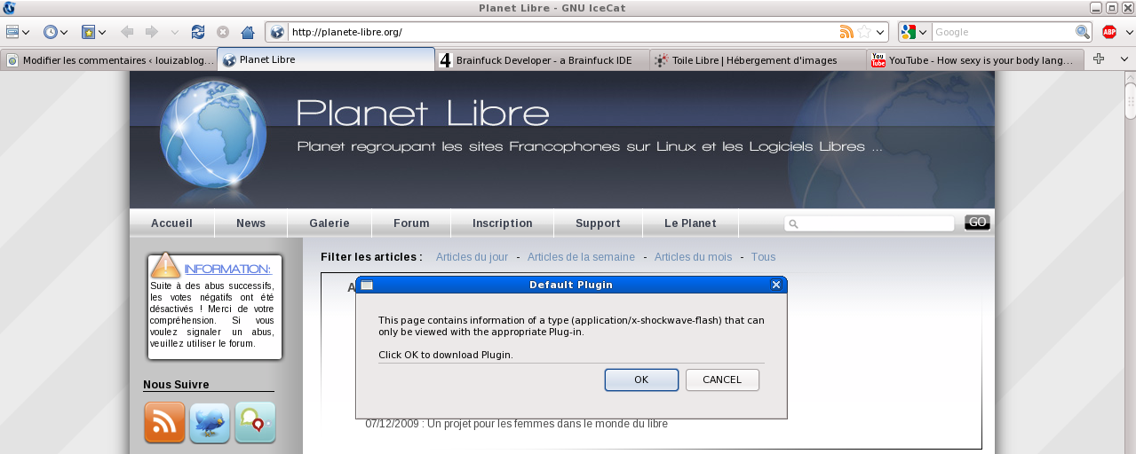Open the list all tabs dropdown
Viewport: 1136px width, 454px height.
click(x=1124, y=59)
